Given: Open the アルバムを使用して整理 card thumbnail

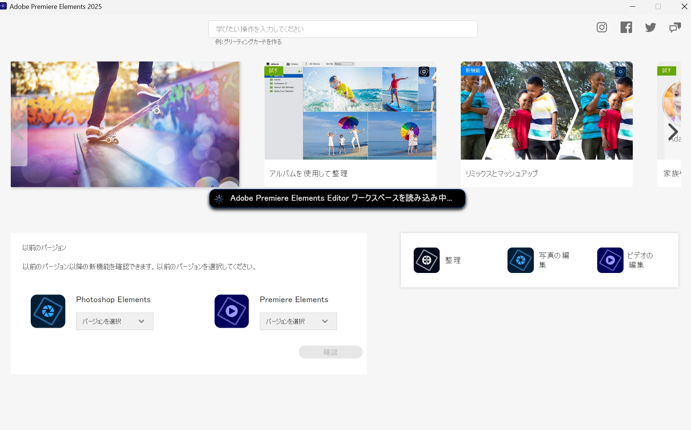Looking at the screenshot, I should 350,110.
